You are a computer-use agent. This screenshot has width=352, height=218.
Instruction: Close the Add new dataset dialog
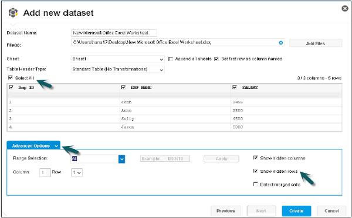pos(344,9)
